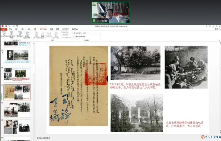
Task: Click the Redo icon in quick access toolbar
Action: [x=14, y=26]
